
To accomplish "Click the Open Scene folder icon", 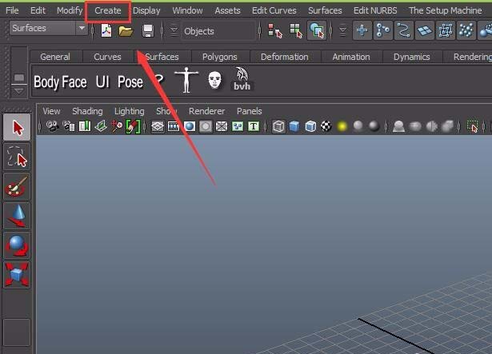I will pos(126,30).
